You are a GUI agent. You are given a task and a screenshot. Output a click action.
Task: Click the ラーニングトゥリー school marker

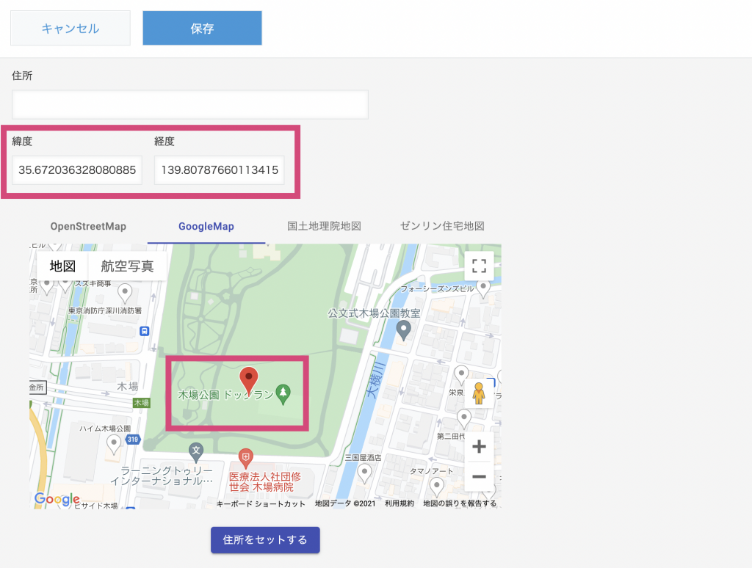[195, 451]
